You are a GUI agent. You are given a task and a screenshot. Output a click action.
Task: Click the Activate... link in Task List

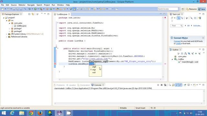pos(197,26)
